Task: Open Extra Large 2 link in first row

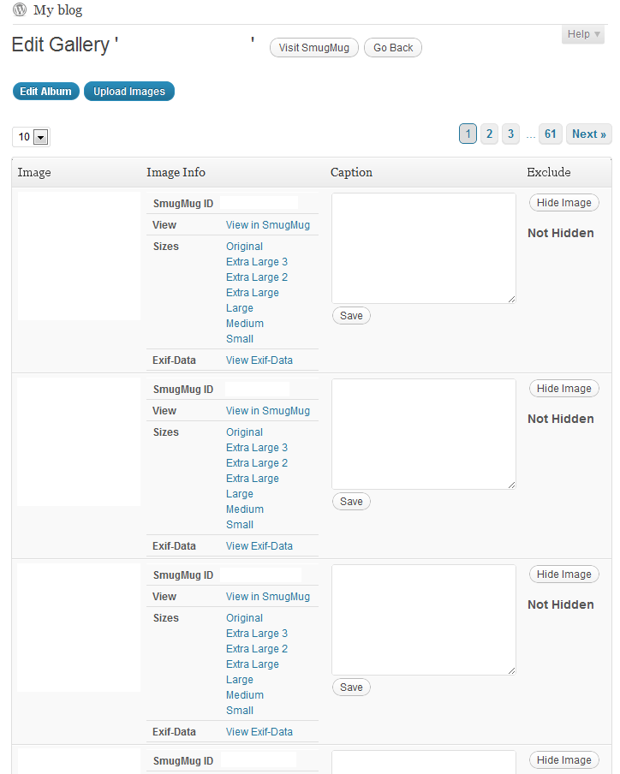Action: (x=257, y=277)
